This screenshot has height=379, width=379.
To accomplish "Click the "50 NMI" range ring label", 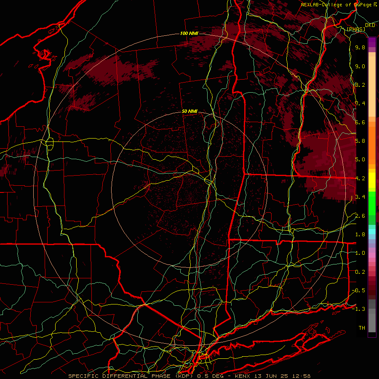I will pos(189,112).
